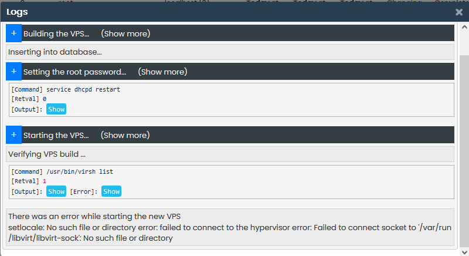469x256 pixels.
Task: Show error of the virsh list command
Action: pos(111,191)
